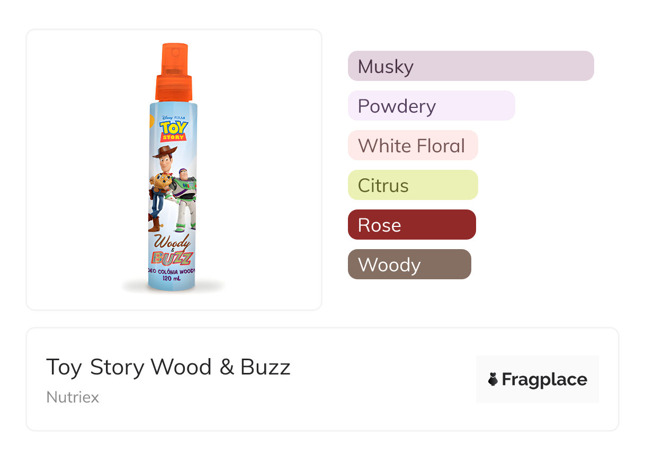Click the BUZZ block lettering on the label
The width and height of the screenshot is (645, 457).
[173, 259]
